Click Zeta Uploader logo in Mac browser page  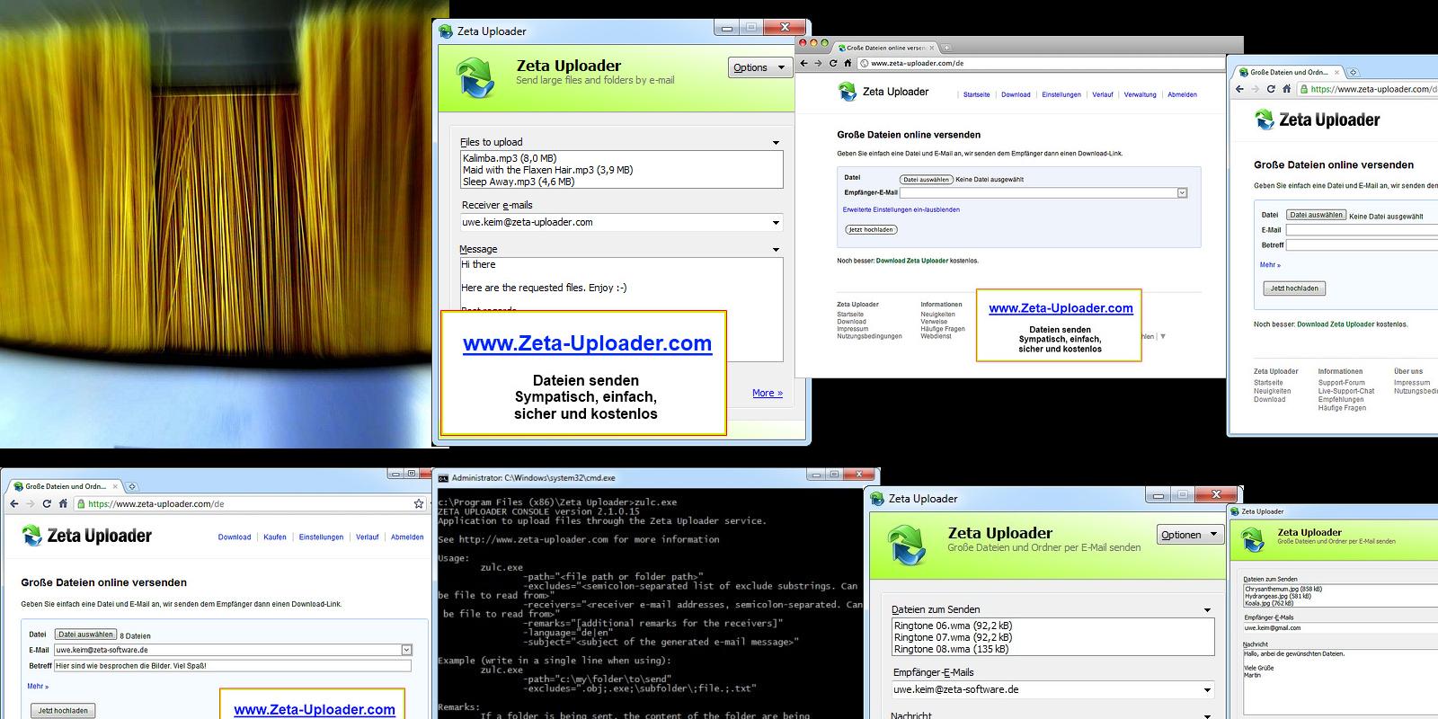click(x=883, y=92)
